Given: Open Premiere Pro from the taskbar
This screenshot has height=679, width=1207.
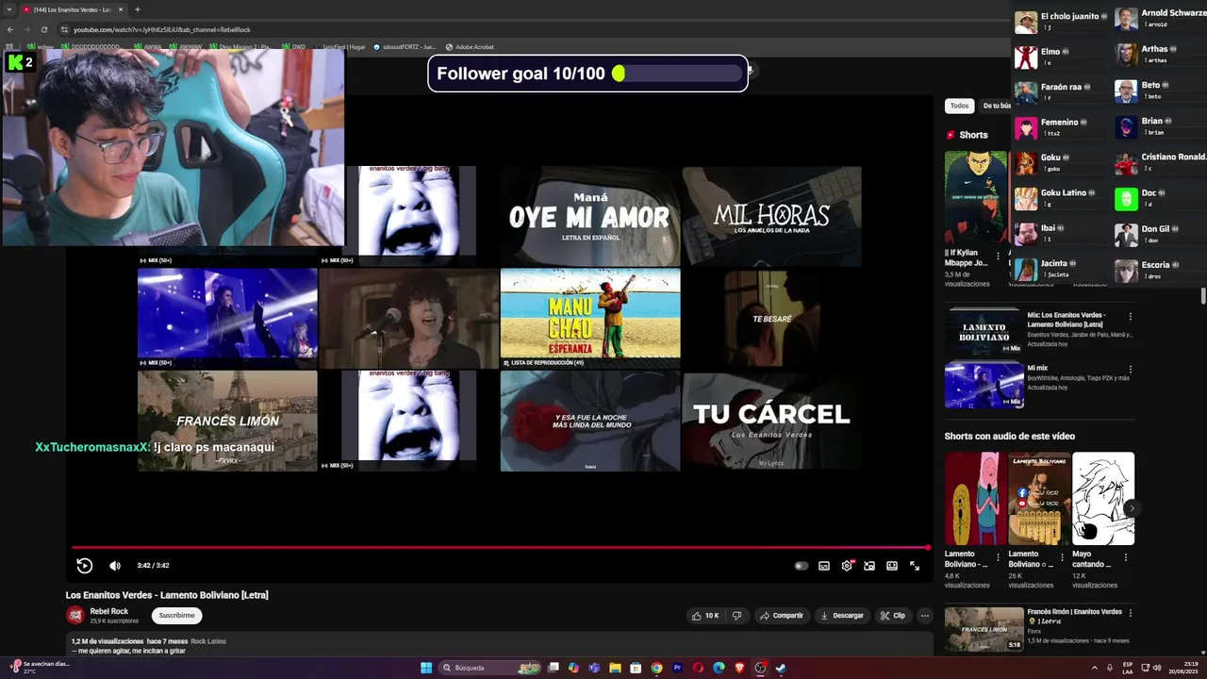Looking at the screenshot, I should [677, 668].
